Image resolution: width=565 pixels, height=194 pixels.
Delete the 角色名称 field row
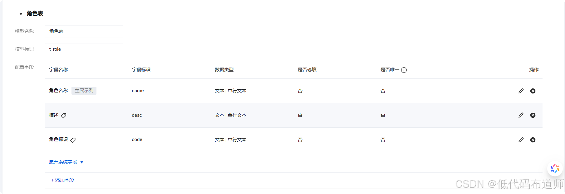tap(533, 91)
